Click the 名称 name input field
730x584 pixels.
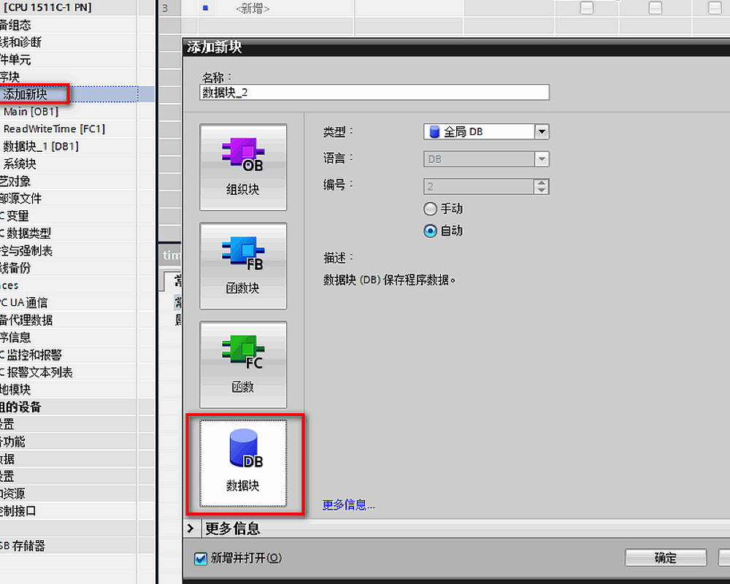click(374, 93)
